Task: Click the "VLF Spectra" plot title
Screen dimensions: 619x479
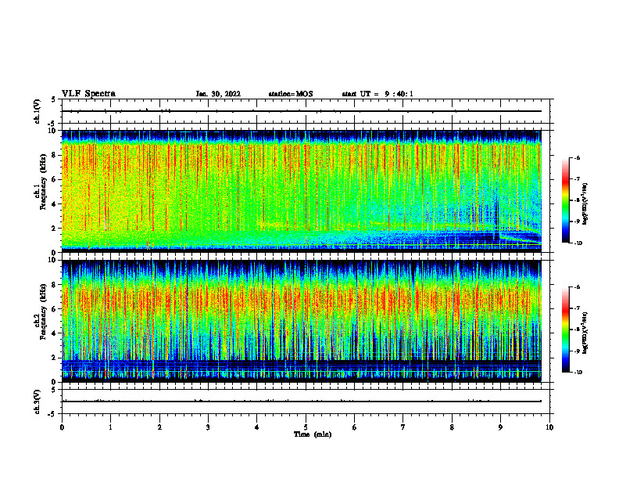Action: tap(88, 94)
